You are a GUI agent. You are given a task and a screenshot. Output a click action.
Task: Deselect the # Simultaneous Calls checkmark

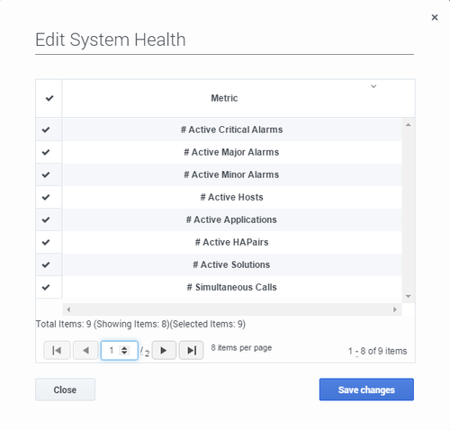coord(46,287)
